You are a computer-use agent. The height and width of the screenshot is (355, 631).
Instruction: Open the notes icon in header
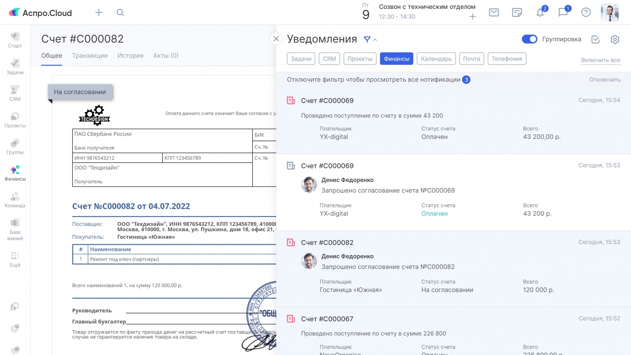517,13
